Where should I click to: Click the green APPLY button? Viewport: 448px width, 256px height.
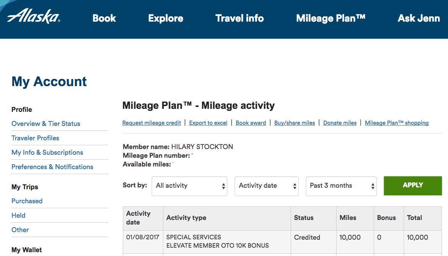[x=413, y=185]
